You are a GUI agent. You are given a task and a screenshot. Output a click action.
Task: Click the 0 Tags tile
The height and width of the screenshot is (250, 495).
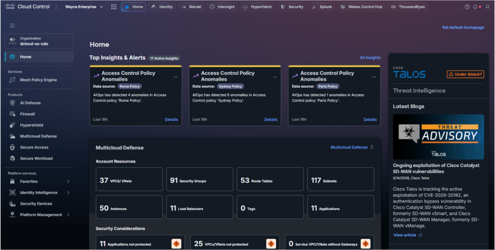pos(270,207)
